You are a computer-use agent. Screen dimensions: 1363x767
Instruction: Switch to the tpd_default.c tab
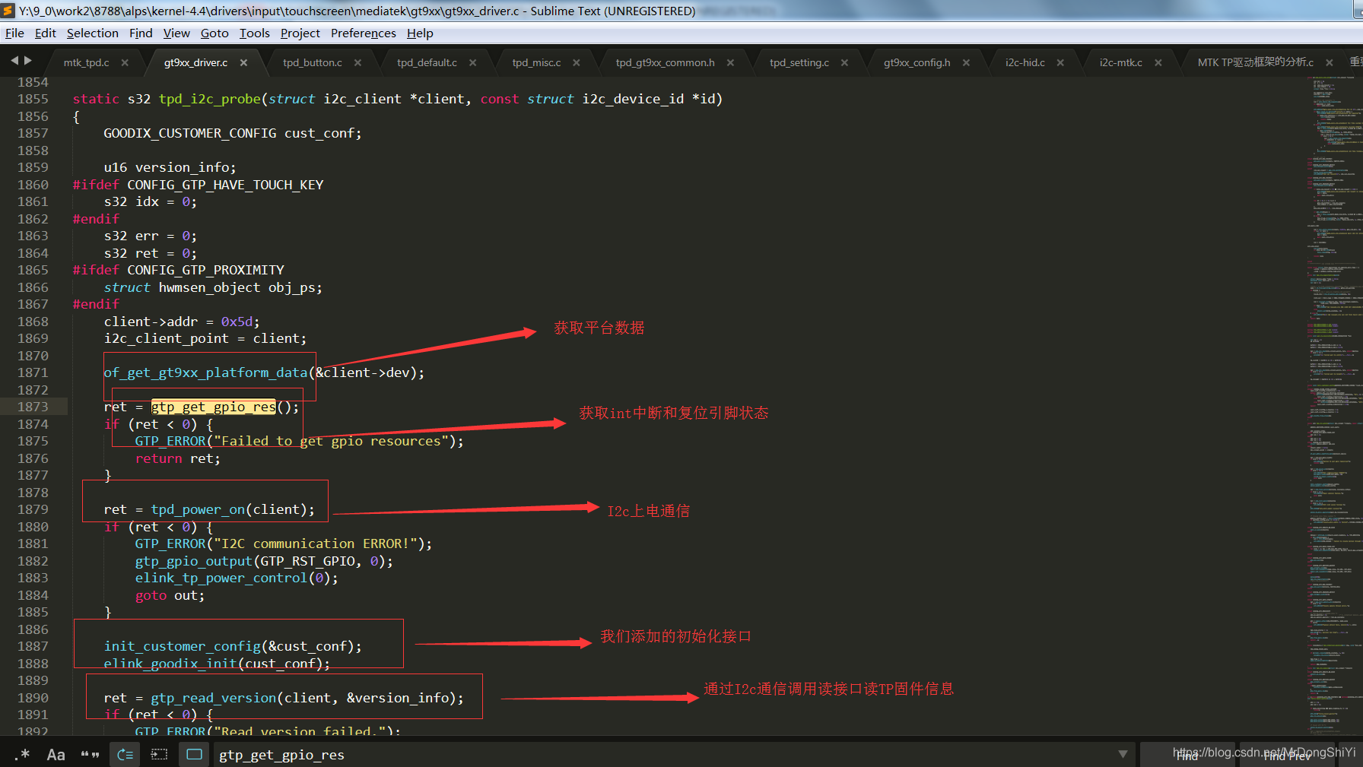[x=427, y=62]
